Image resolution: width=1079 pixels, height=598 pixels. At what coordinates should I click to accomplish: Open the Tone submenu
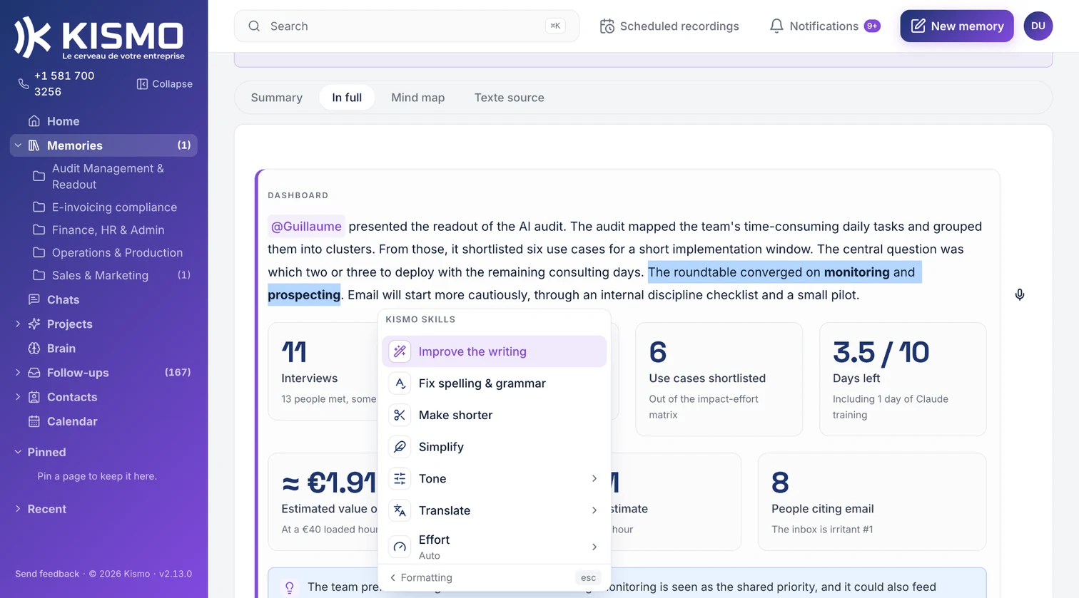(494, 478)
